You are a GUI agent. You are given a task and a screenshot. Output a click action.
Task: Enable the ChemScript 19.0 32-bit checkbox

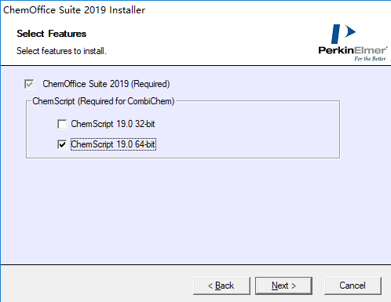click(x=62, y=124)
